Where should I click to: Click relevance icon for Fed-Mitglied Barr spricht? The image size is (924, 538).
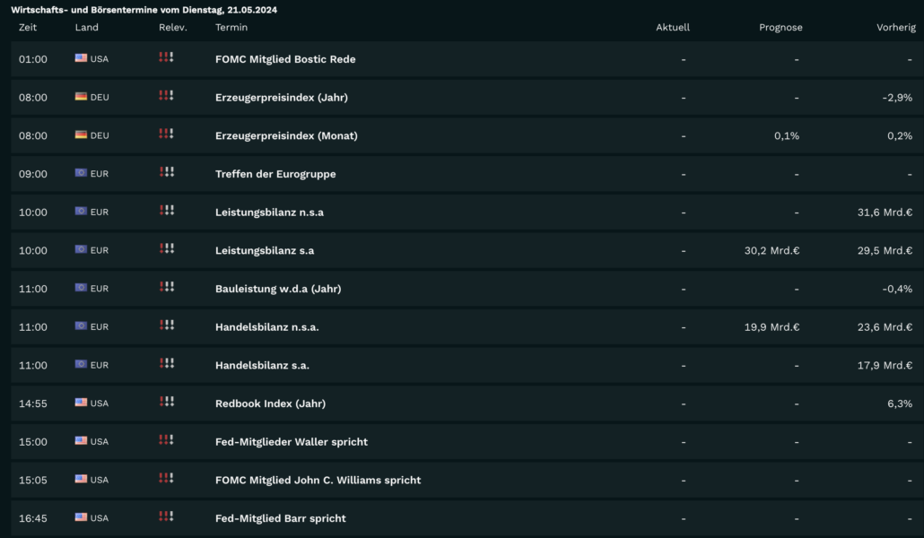[166, 516]
